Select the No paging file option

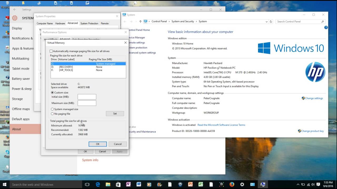coord(52,114)
